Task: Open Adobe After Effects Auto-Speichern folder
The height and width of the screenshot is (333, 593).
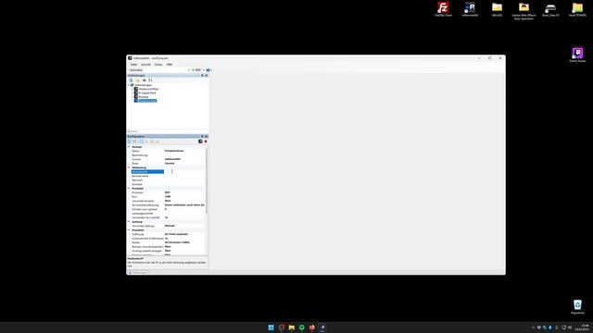Action: click(x=524, y=10)
